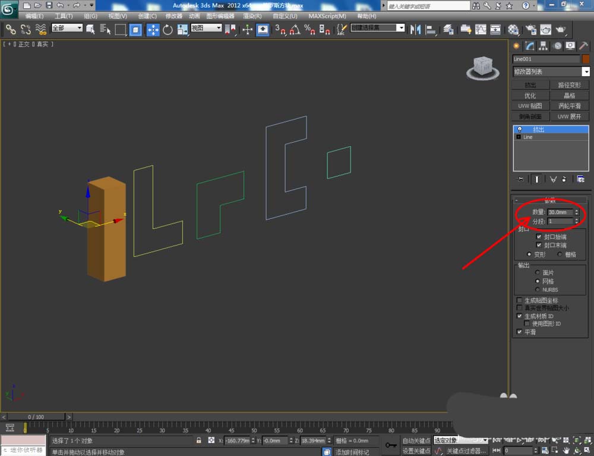The height and width of the screenshot is (456, 594).
Task: Click the Mirror tool icon
Action: pyautogui.click(x=416, y=29)
